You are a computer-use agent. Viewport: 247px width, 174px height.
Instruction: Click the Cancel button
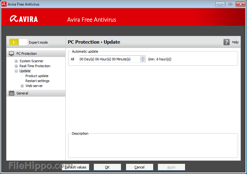[x=139, y=167]
